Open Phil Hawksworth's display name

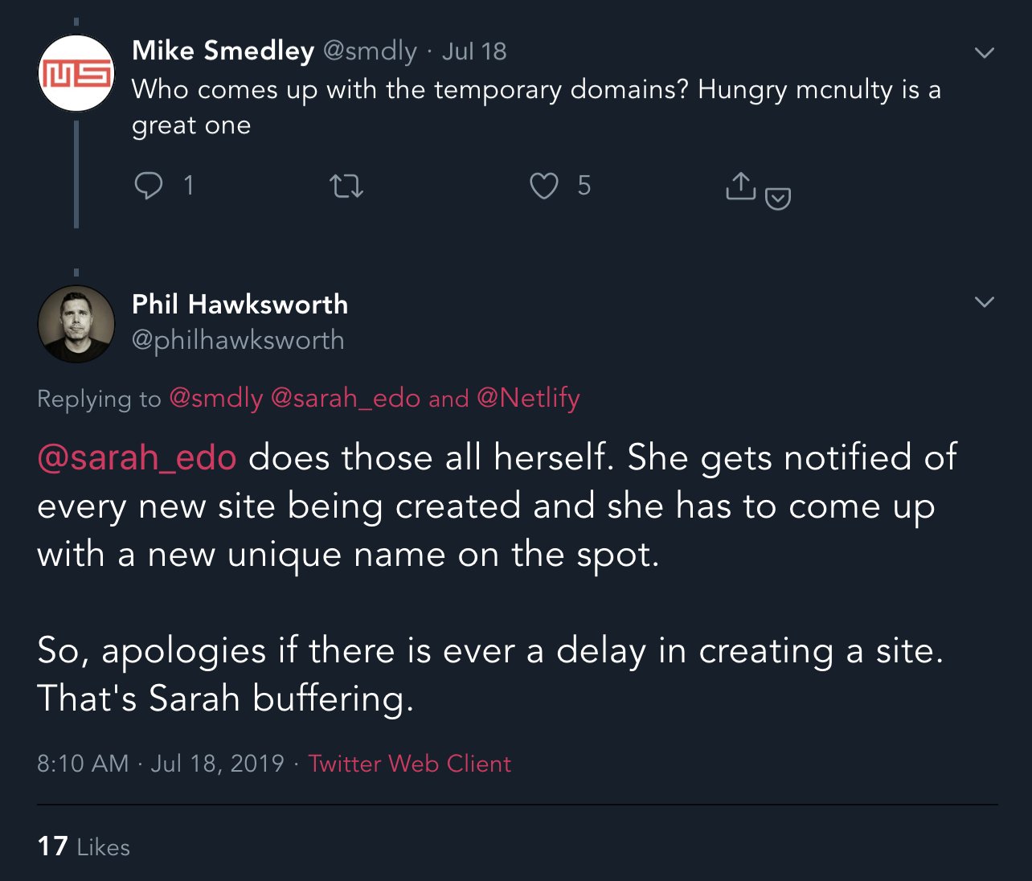[x=240, y=304]
